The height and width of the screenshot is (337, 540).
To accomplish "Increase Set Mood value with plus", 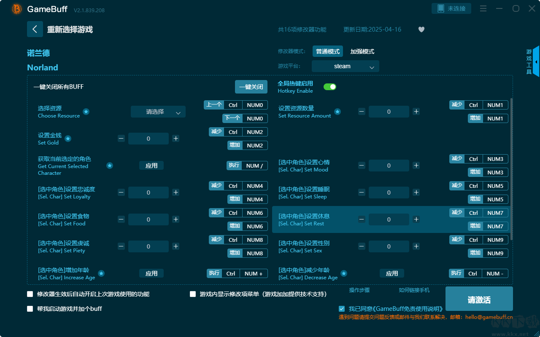I will pyautogui.click(x=416, y=166).
